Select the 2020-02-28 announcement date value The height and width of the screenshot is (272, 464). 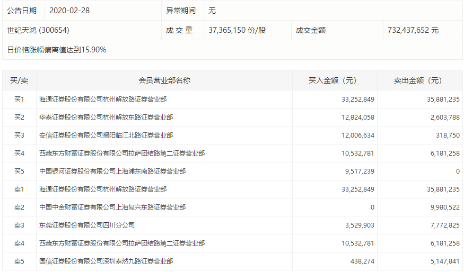click(69, 11)
